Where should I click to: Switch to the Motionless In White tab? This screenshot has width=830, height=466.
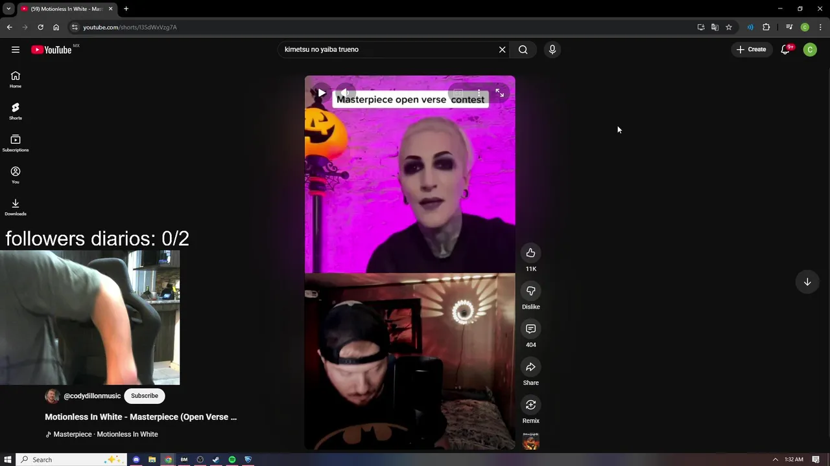pyautogui.click(x=66, y=9)
